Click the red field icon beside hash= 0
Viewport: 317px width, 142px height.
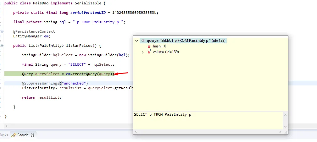pyautogui.click(x=149, y=46)
